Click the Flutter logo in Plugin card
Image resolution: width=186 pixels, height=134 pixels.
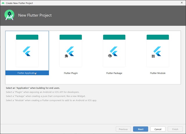70,51
